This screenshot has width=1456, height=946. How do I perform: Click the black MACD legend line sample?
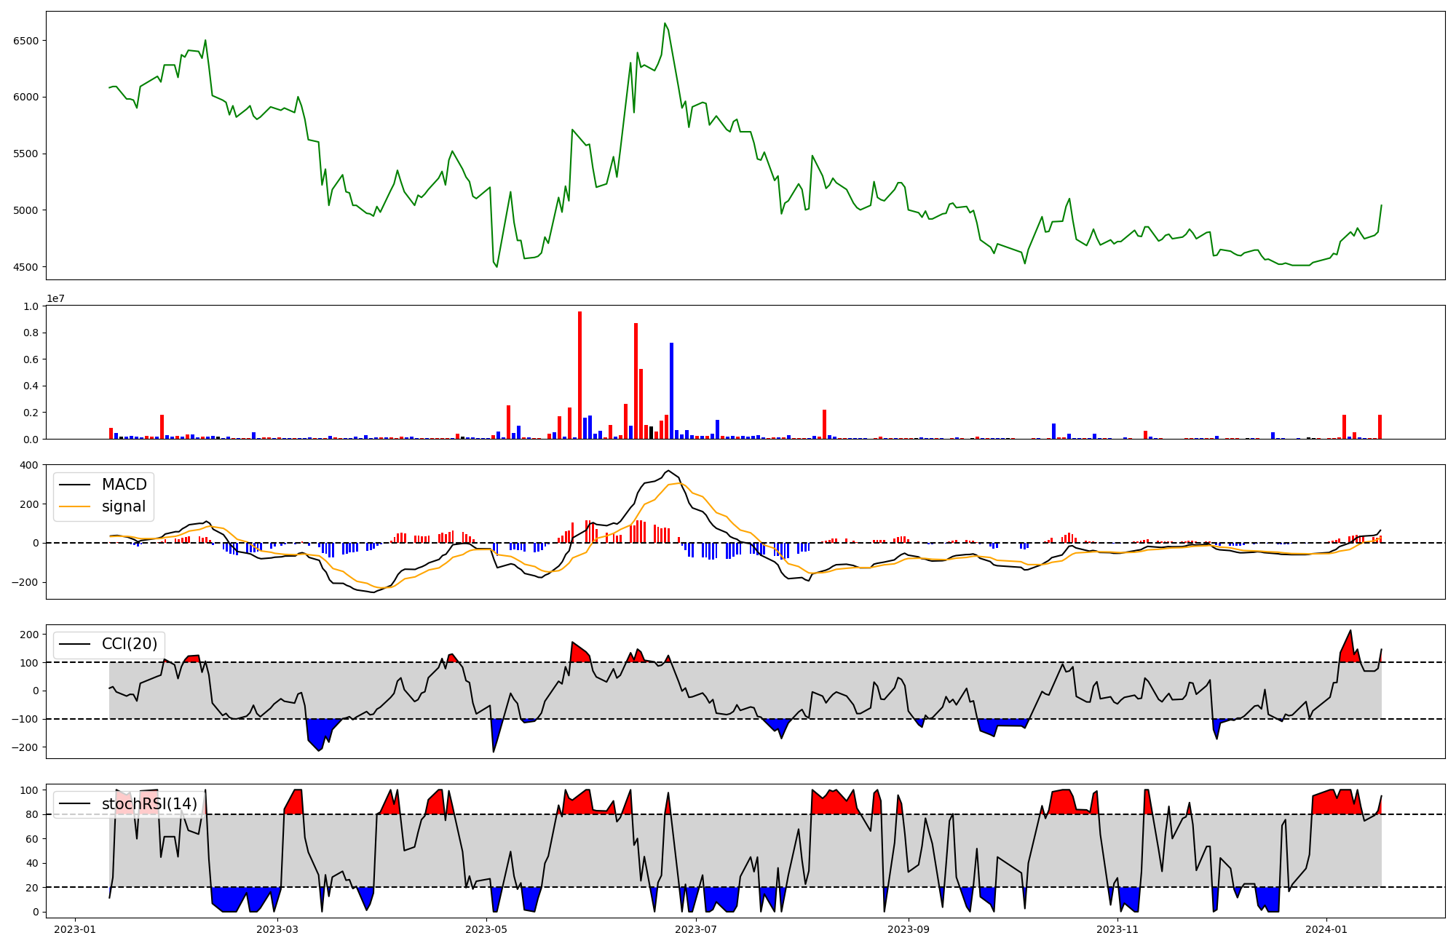pos(74,485)
